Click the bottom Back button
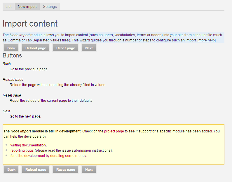The image size is (232, 182). [11, 169]
